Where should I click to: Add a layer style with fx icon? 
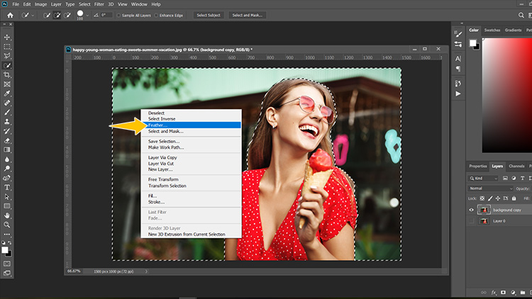coord(494,292)
